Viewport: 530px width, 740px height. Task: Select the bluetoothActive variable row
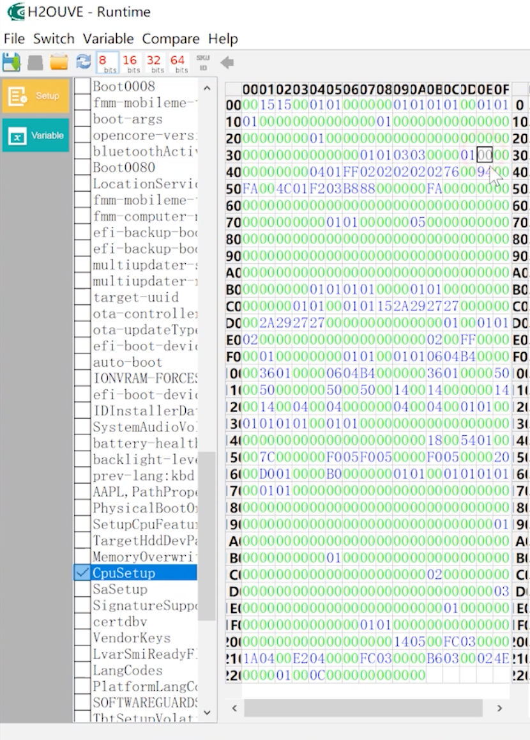tap(144, 151)
